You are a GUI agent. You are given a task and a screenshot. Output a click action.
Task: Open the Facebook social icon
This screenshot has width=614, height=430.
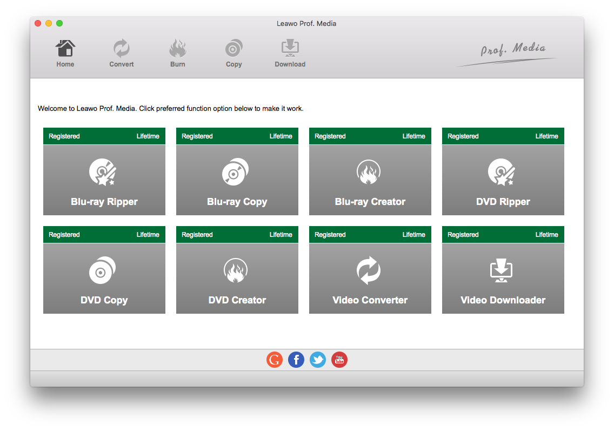click(296, 360)
